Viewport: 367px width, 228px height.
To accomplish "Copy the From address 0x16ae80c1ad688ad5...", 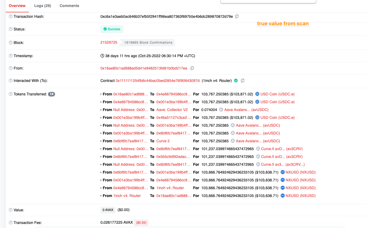I will pyautogui.click(x=192, y=68).
